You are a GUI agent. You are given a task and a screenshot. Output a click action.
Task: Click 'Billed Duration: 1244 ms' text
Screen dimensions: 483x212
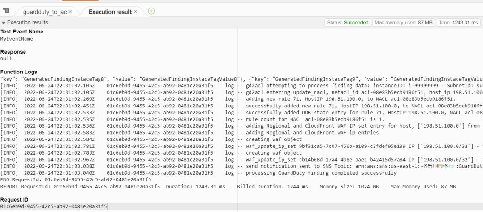272,187
